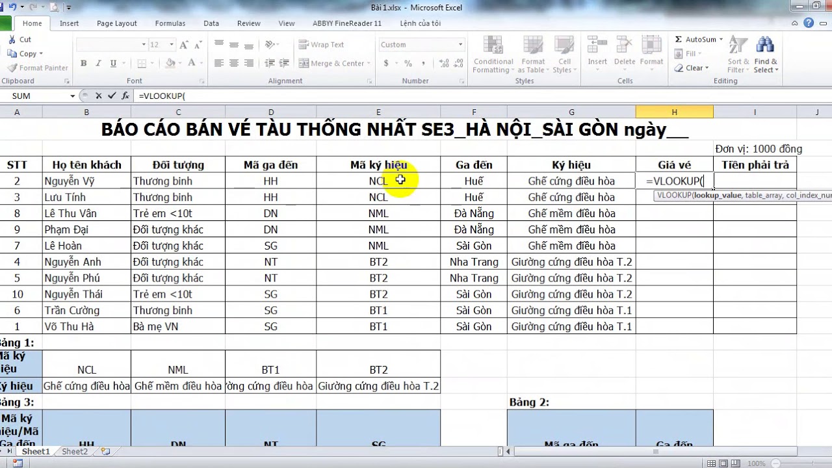Open the font size dropdown
This screenshot has height=468, width=832.
172,45
